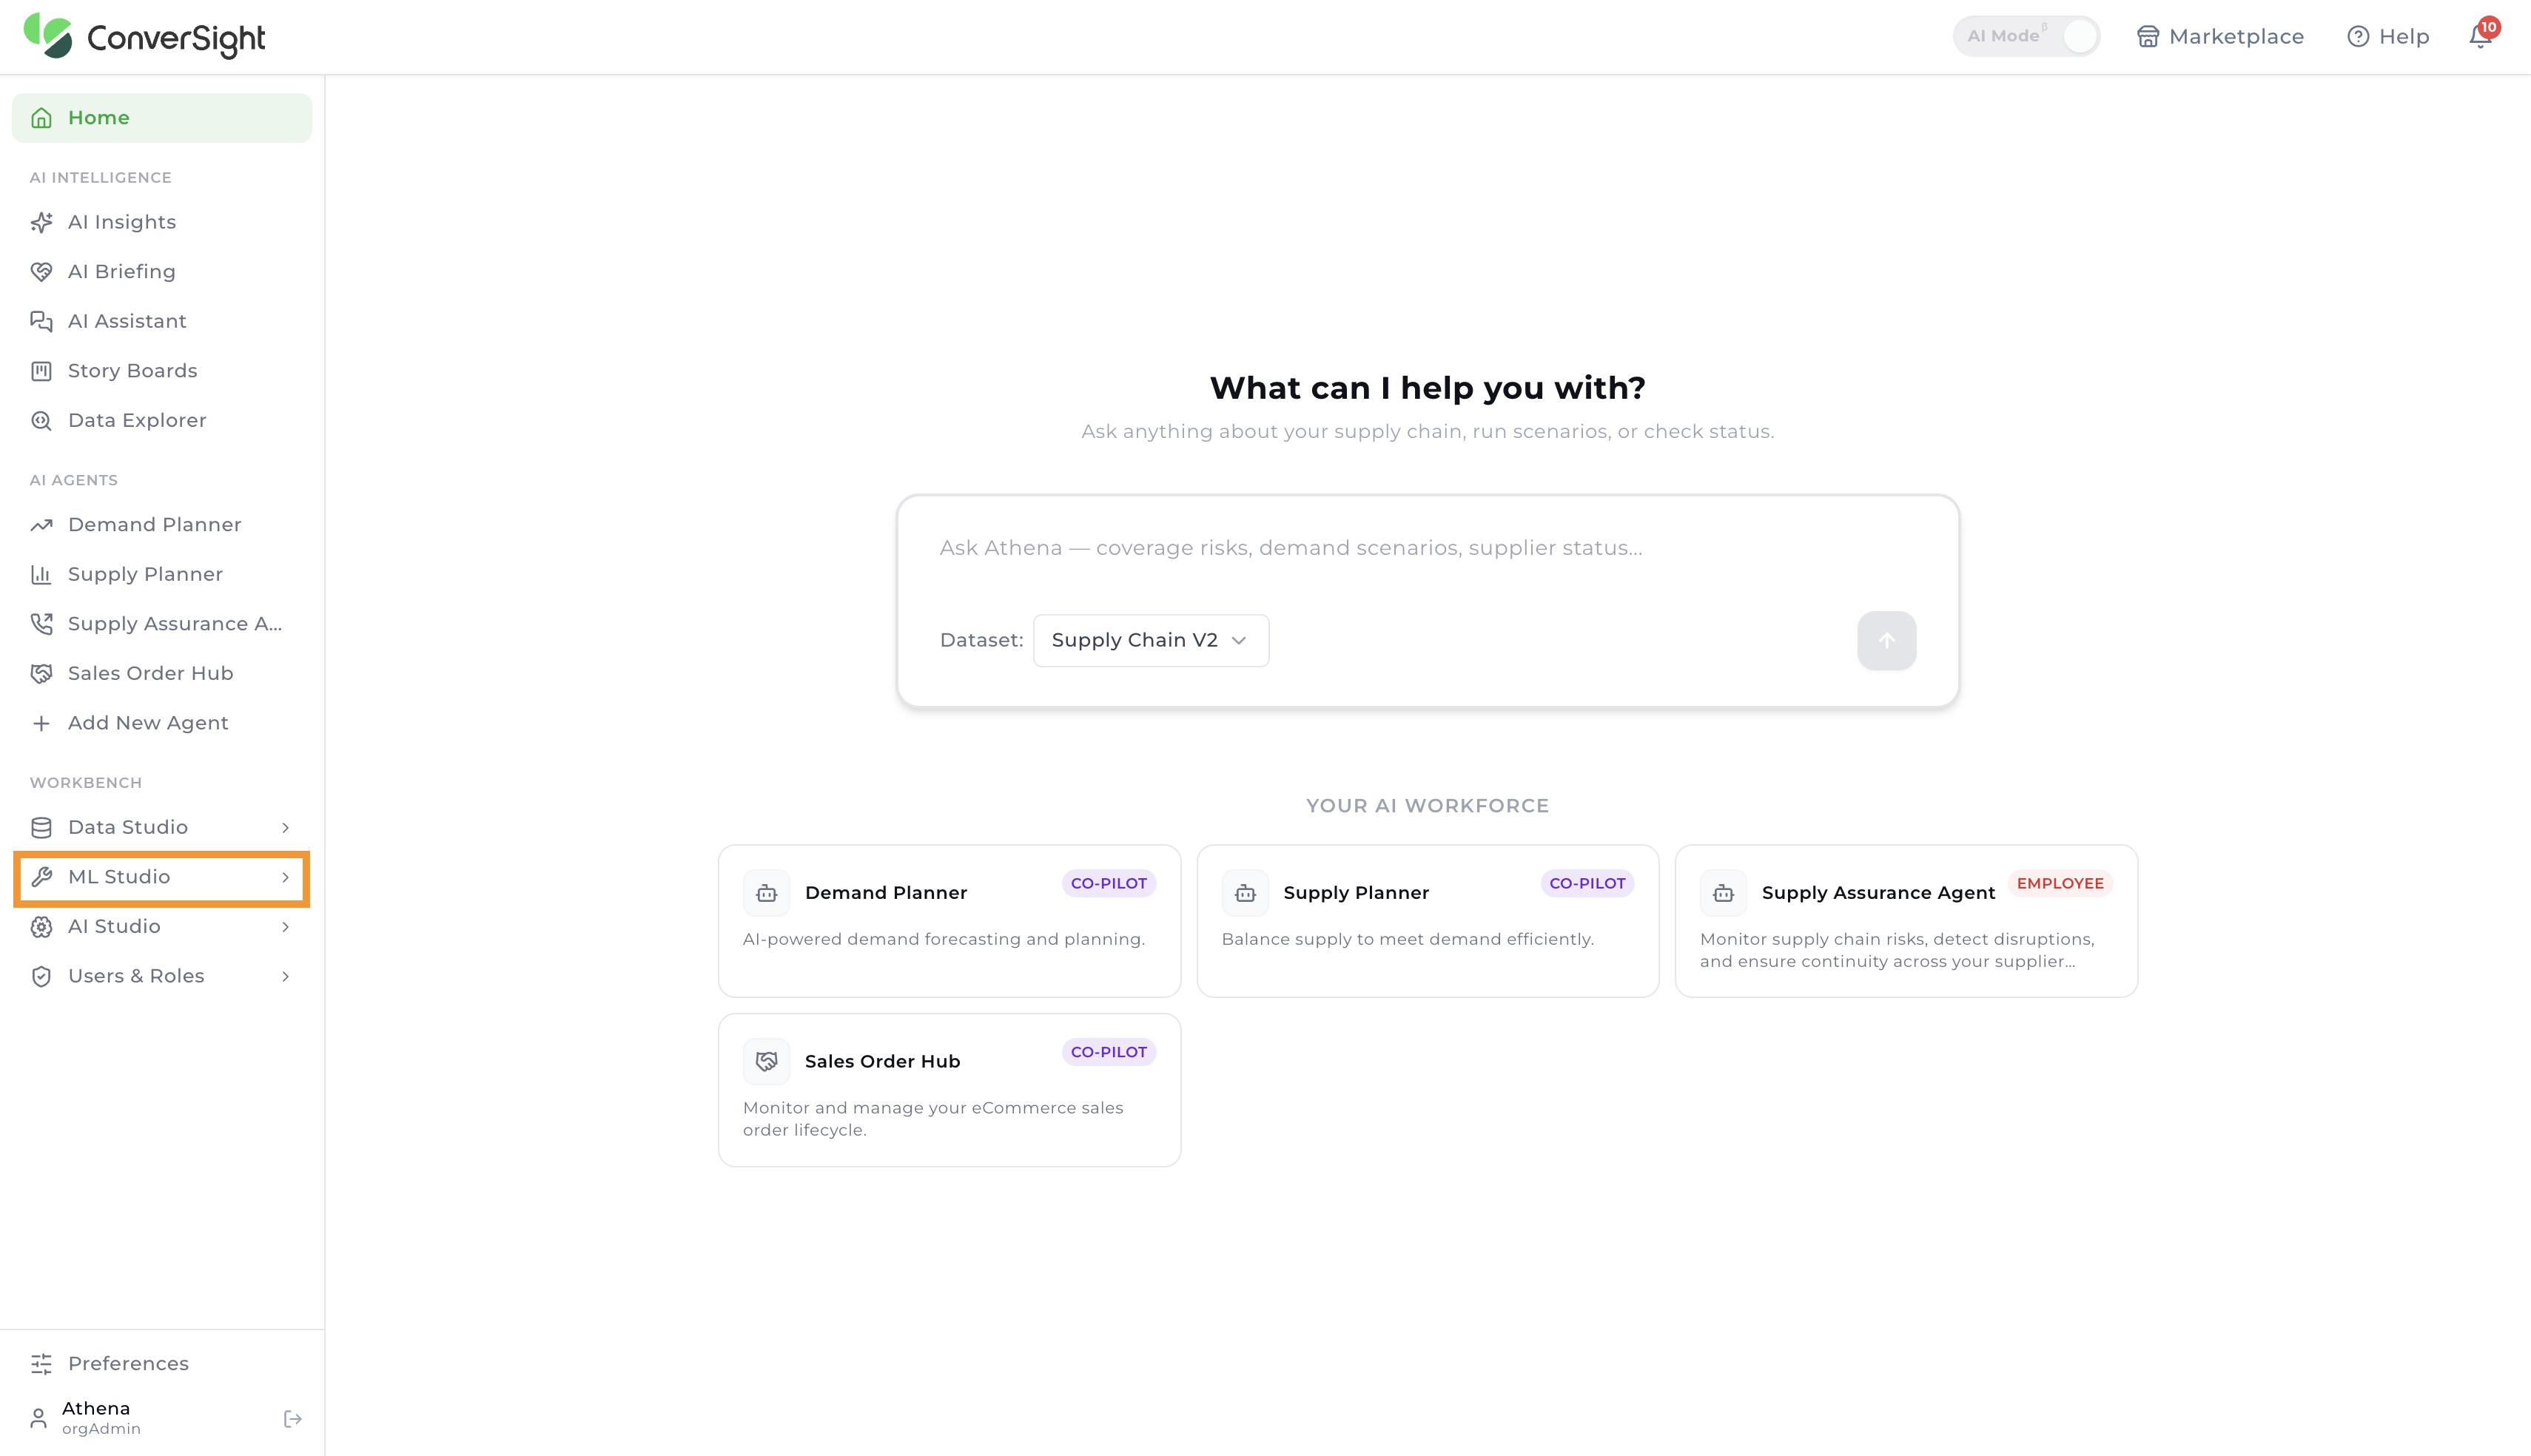Expand the Data Studio chevron
Image resolution: width=2531 pixels, height=1456 pixels.
(285, 827)
